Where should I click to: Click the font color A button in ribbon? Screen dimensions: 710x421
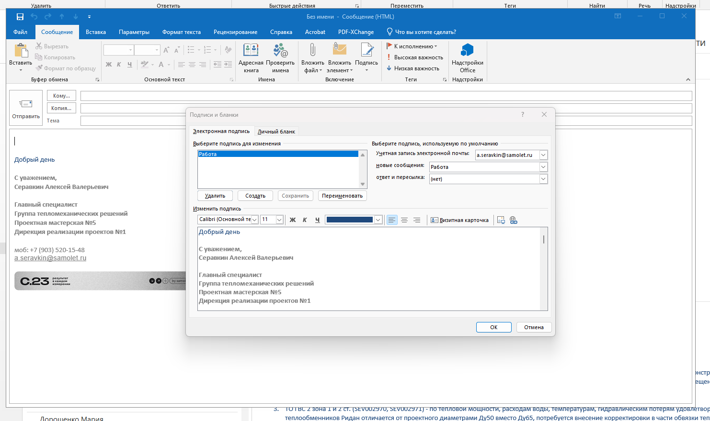pyautogui.click(x=161, y=65)
